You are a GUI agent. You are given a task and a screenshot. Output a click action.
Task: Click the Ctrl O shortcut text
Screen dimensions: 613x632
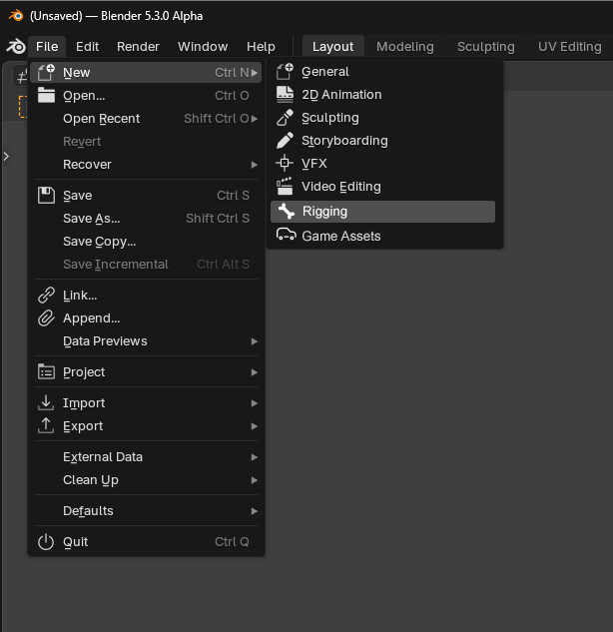click(232, 96)
